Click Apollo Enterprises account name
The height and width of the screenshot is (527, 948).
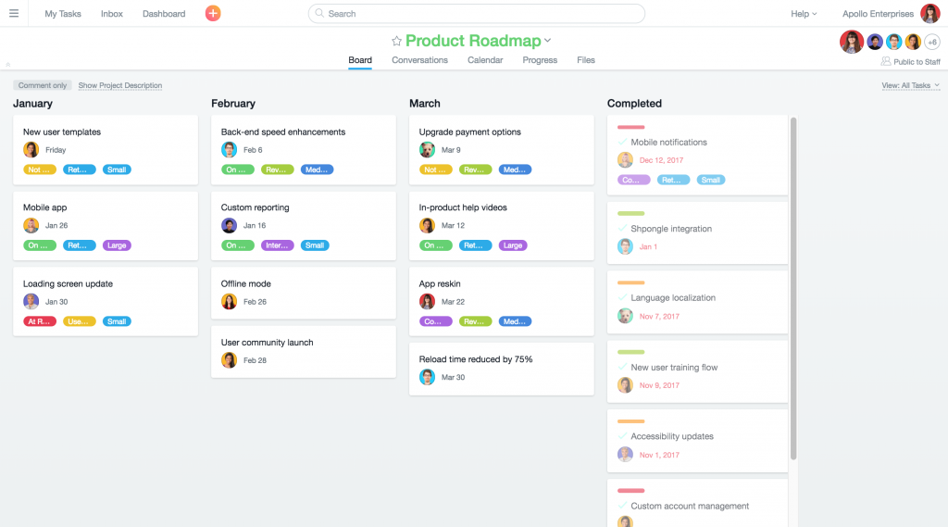878,13
